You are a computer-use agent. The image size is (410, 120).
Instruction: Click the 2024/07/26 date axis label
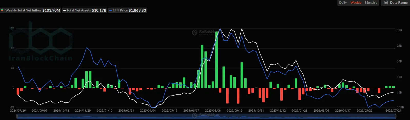(x=18, y=111)
